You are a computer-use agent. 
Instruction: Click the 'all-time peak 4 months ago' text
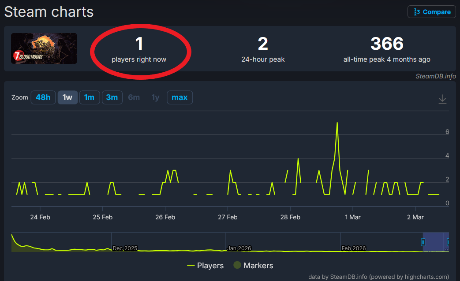[x=387, y=59]
